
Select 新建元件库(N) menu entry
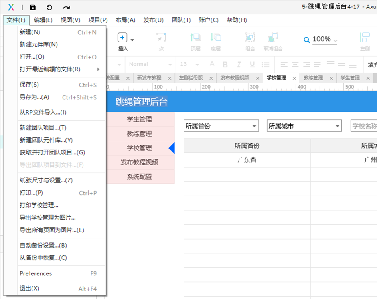(x=61, y=44)
